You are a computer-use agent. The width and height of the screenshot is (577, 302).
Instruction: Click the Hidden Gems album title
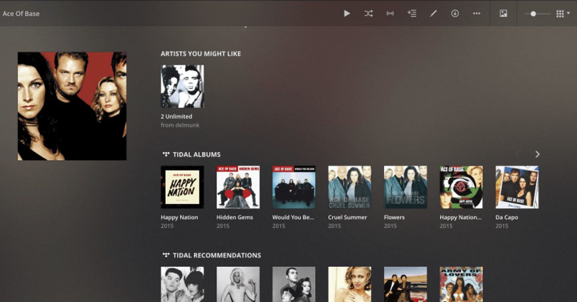coord(235,217)
